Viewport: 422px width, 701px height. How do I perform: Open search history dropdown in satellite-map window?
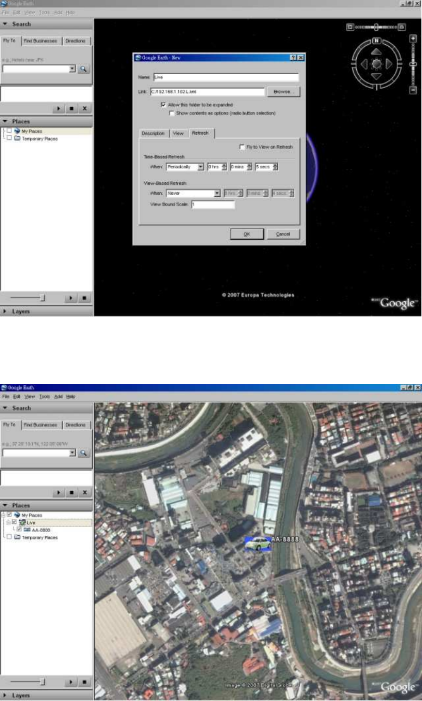click(x=72, y=453)
